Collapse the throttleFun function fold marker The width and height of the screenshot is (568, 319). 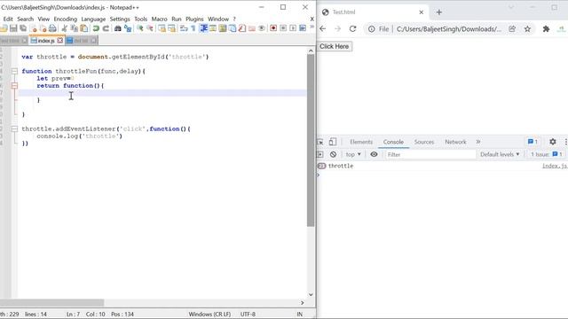[x=14, y=71]
